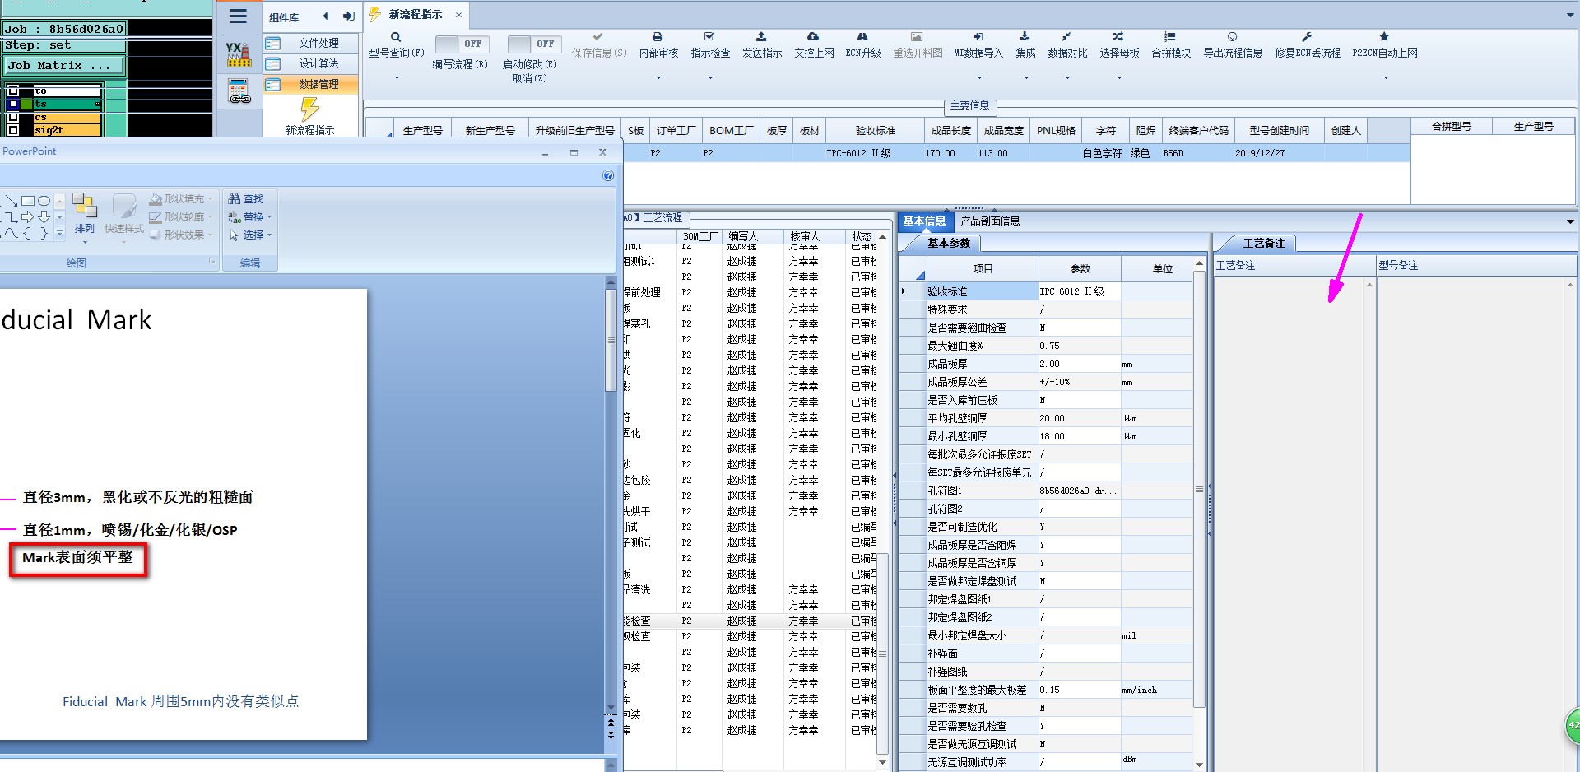
Task: Click the 修复ECN丢流程 wrench icon
Action: [x=1307, y=37]
